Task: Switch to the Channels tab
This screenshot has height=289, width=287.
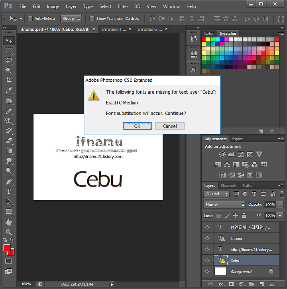Action: [x=228, y=186]
